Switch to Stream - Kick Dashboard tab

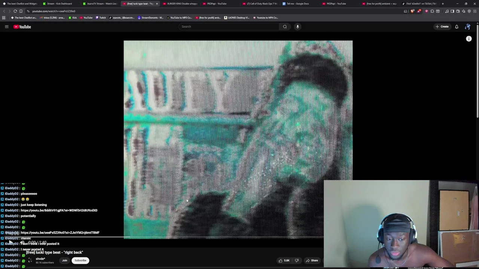[59, 4]
